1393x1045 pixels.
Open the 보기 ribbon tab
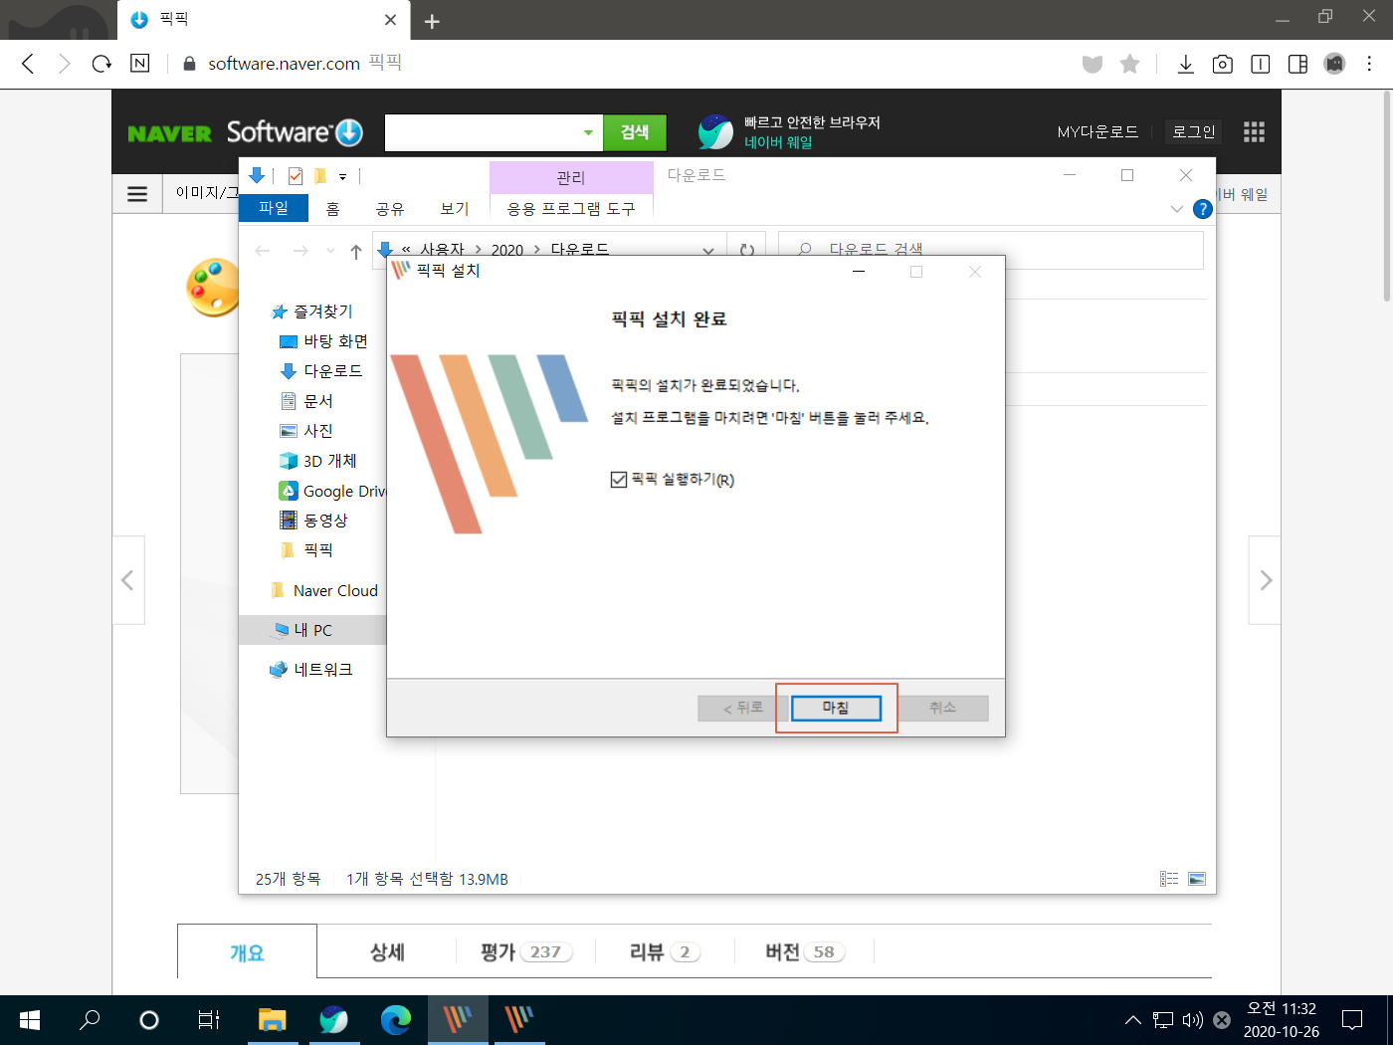pos(455,208)
